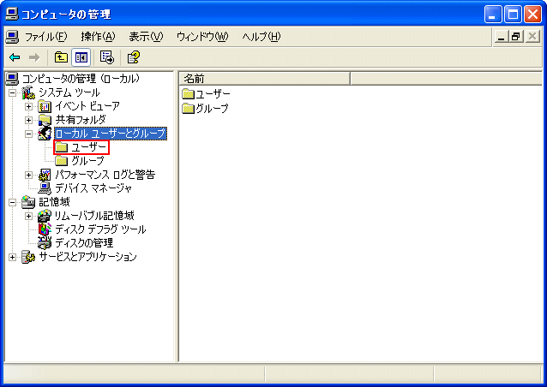
Task: Select the パフォーマンス ログと警告 icon
Action: 45,175
